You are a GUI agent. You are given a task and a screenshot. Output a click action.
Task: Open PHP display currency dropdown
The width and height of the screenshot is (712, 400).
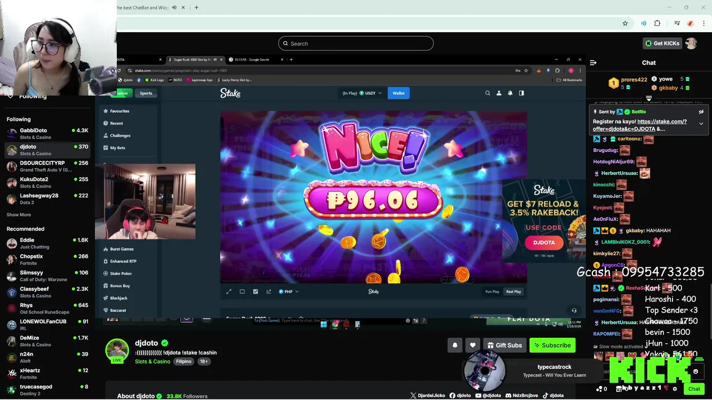[289, 292]
